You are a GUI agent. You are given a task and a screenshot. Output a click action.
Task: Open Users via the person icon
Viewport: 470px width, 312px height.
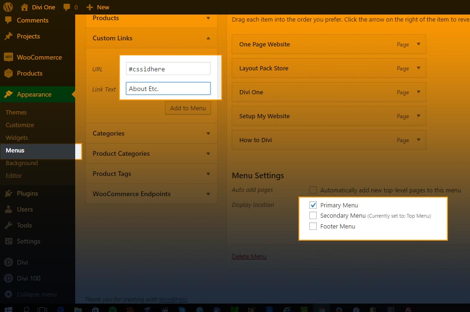pos(8,209)
